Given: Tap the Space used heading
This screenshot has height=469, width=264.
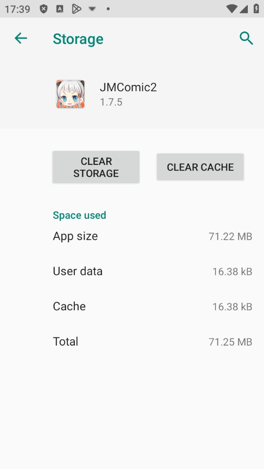Looking at the screenshot, I should pos(80,215).
